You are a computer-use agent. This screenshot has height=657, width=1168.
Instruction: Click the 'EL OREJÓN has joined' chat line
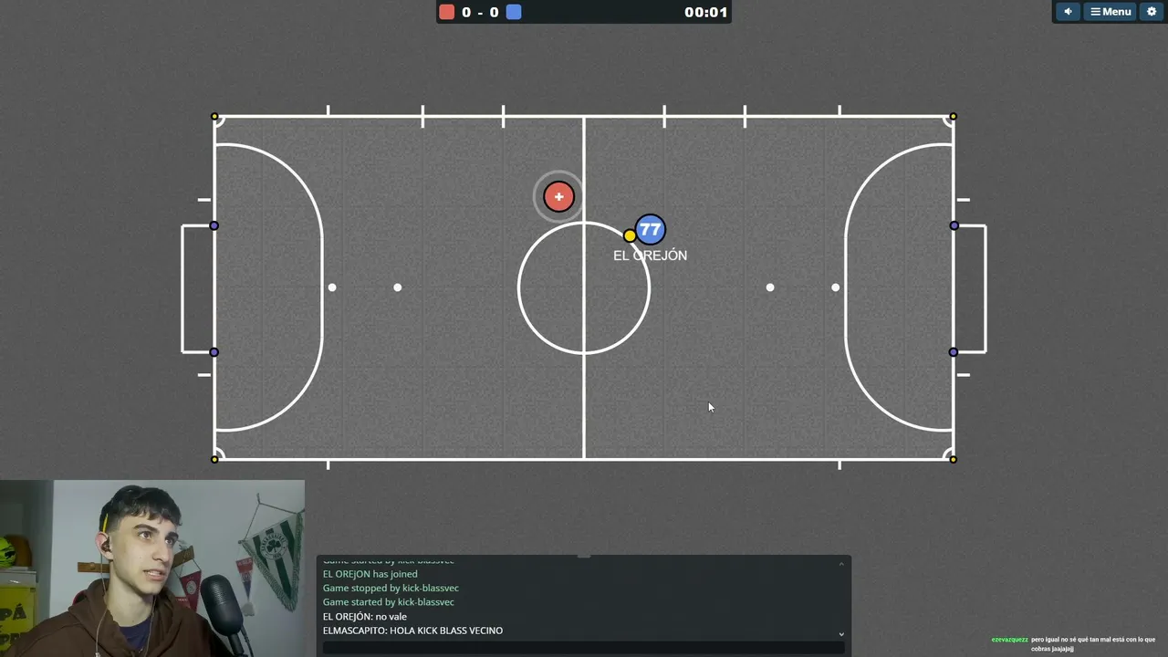click(x=370, y=574)
